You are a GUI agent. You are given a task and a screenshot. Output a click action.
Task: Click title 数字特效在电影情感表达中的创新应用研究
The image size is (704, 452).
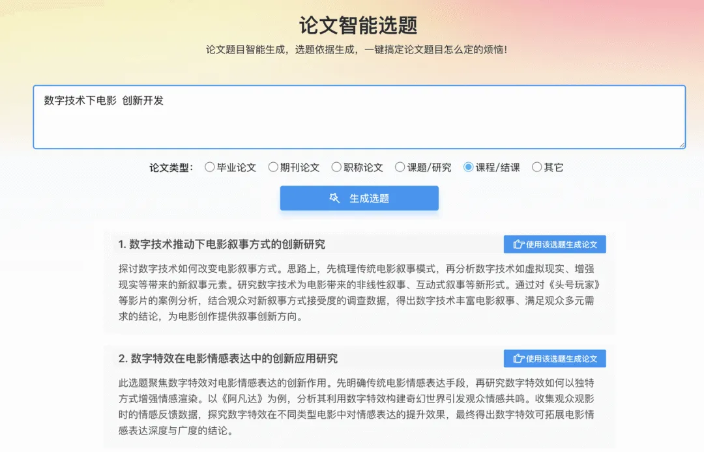click(228, 359)
